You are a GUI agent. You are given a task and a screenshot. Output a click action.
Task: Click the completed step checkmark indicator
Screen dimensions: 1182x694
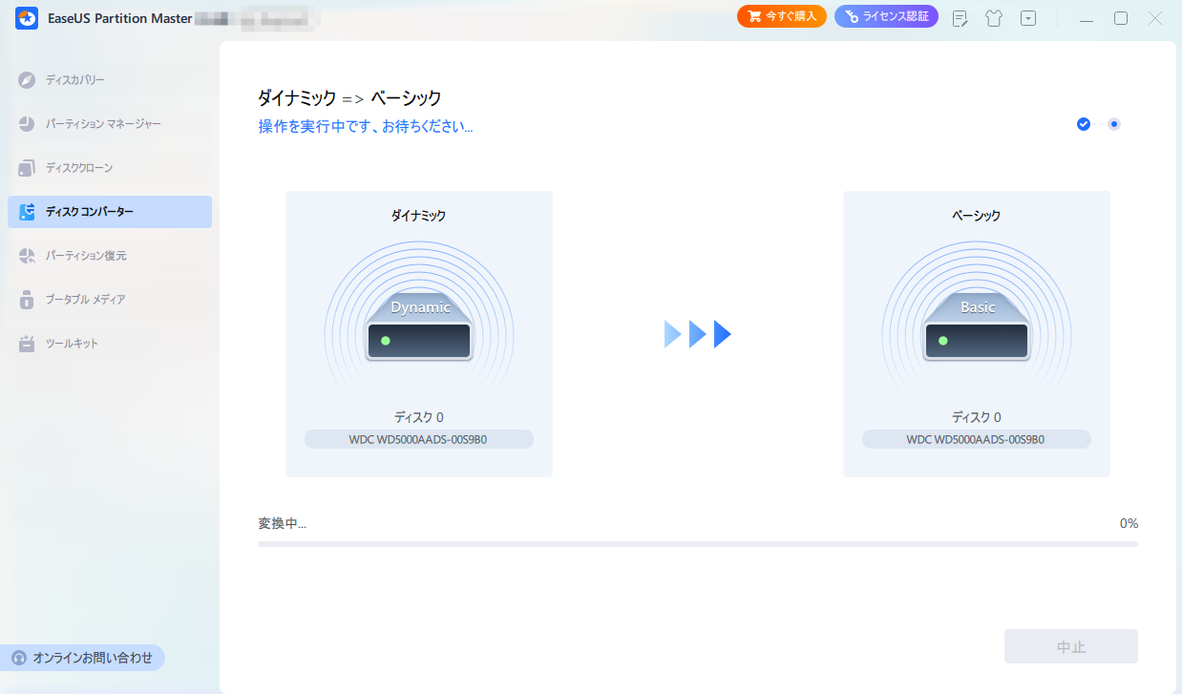[1083, 124]
